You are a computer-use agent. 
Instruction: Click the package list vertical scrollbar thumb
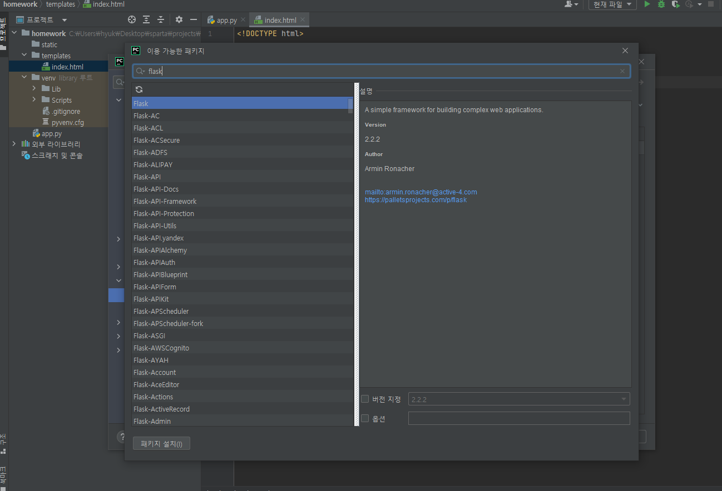pos(350,106)
